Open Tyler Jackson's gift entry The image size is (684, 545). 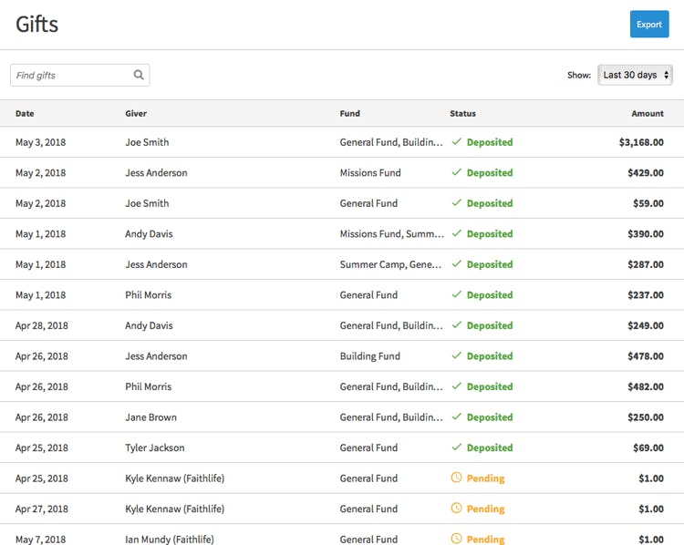pyautogui.click(x=154, y=447)
